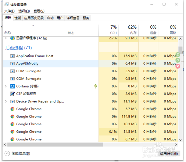Click the 0.1% CPU value
The width and height of the screenshot is (186, 162).
113,132
